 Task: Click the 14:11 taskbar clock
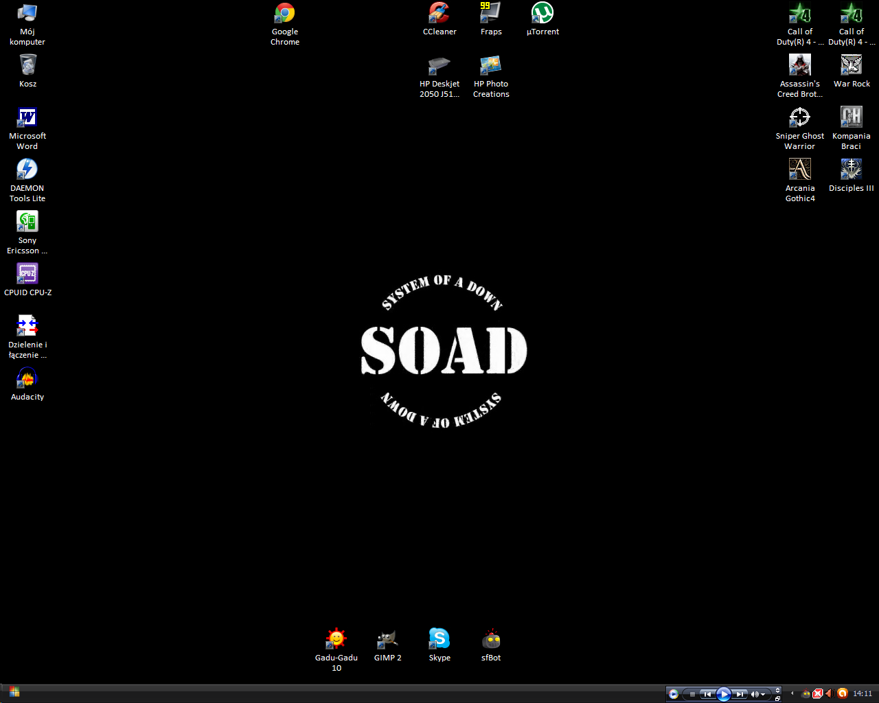pyautogui.click(x=863, y=693)
